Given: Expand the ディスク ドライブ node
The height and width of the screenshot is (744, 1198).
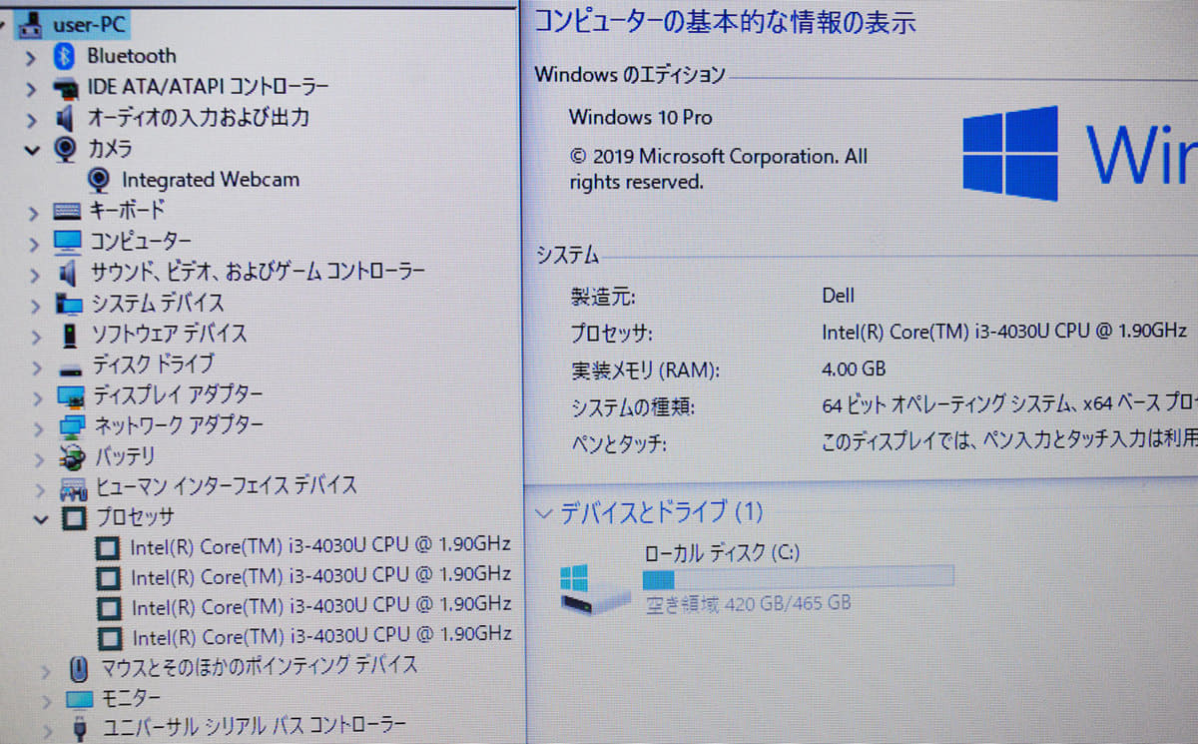Looking at the screenshot, I should point(38,367).
